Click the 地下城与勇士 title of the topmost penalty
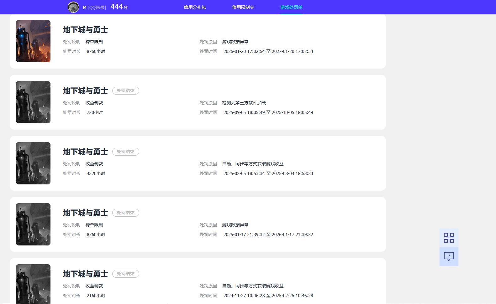Image resolution: width=496 pixels, height=304 pixels. (85, 30)
